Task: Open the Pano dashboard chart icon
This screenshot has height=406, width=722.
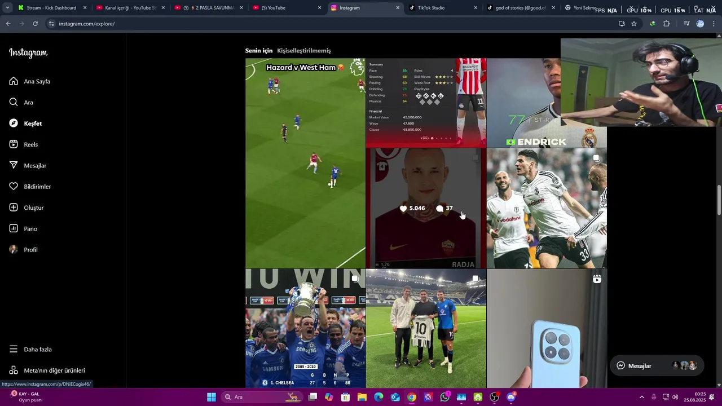Action: 14,228
